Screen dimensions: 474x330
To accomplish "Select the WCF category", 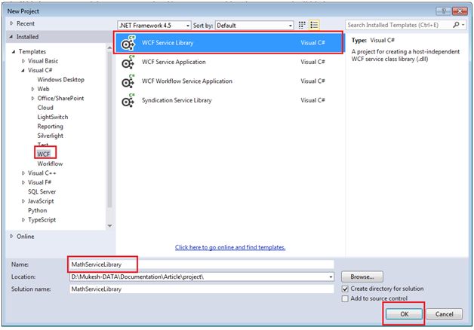I will coord(44,154).
